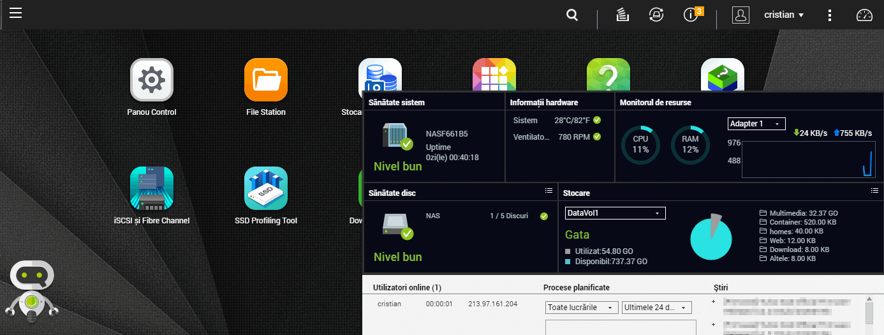
Task: Open the search magnifier in top bar
Action: (572, 15)
